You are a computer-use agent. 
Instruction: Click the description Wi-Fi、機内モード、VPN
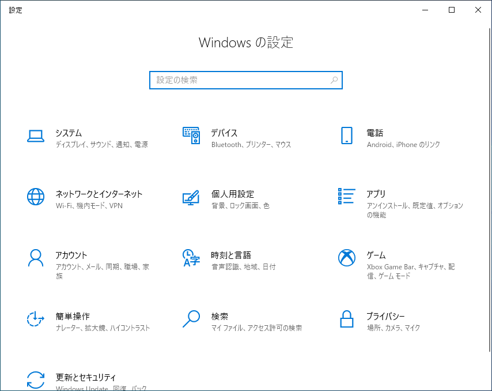tap(89, 206)
